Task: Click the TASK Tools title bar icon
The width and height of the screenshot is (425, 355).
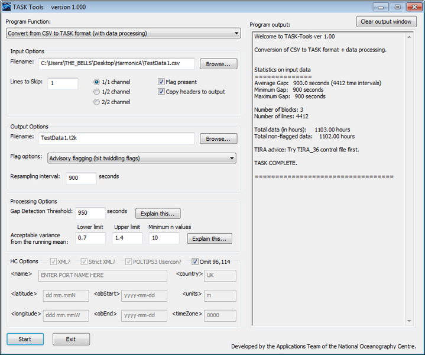Action: click(7, 7)
